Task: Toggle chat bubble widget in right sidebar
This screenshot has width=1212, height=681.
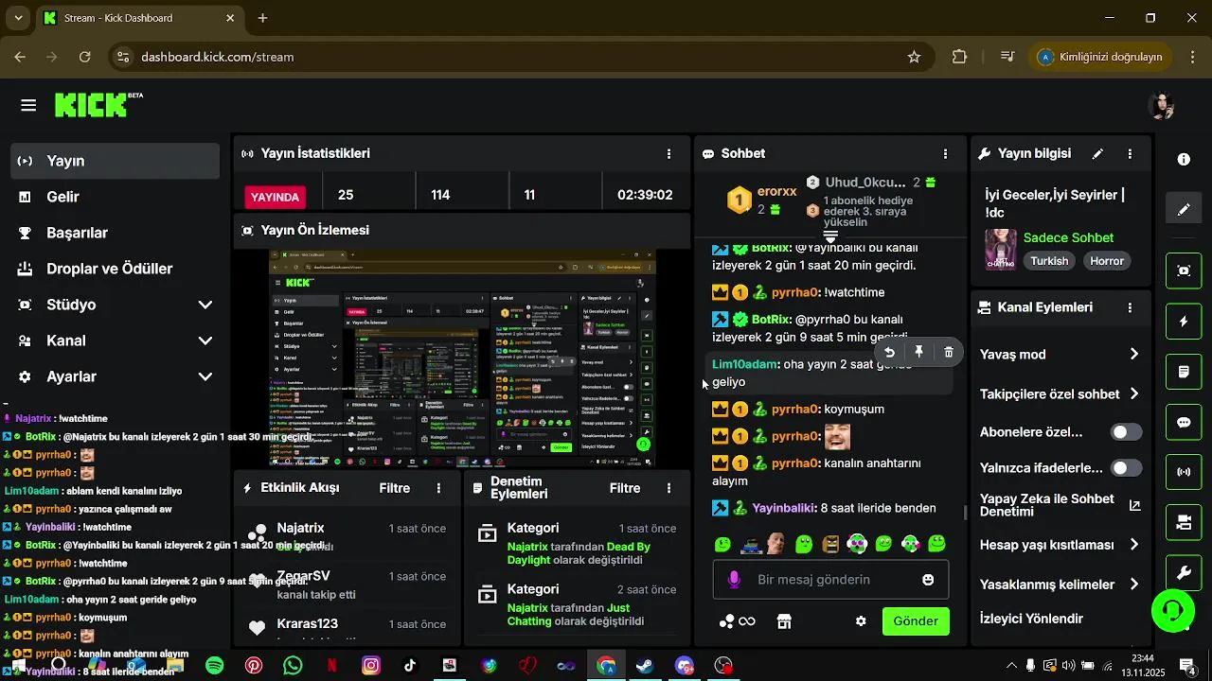Action: [x=1184, y=422]
